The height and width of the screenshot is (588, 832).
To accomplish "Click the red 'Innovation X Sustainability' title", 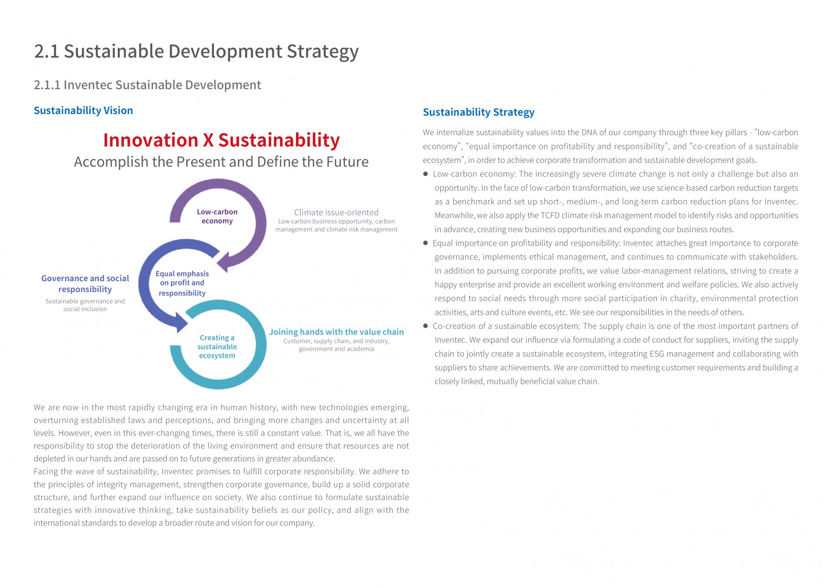I will [221, 140].
